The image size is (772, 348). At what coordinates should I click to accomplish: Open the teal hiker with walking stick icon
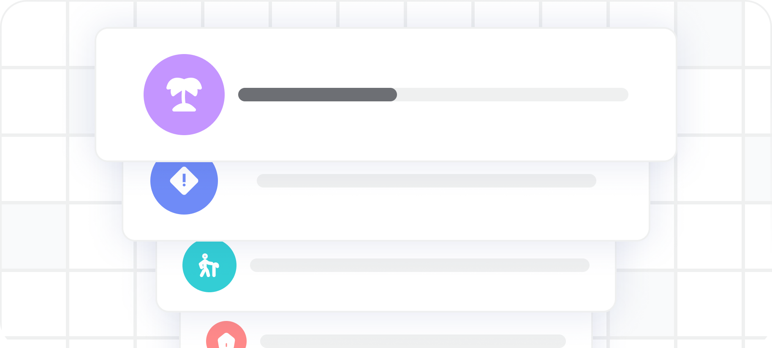pyautogui.click(x=209, y=266)
